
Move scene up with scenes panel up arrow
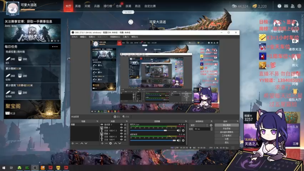(x=82, y=143)
